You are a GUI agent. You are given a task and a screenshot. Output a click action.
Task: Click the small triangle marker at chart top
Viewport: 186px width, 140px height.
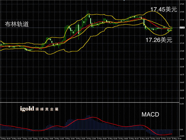124,0
